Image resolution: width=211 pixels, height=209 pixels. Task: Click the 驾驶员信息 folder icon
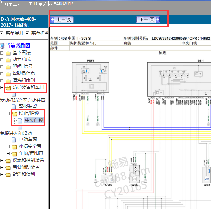click(x=8, y=74)
